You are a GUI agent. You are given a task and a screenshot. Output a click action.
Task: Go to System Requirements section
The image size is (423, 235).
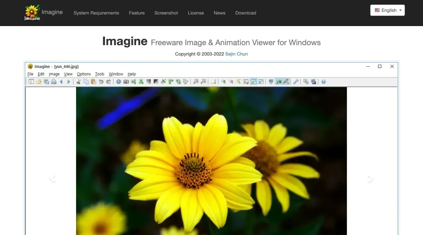pyautogui.click(x=96, y=13)
